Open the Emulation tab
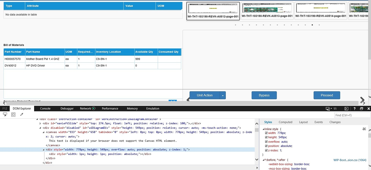Viewport: 371px width, 170px height. click(x=153, y=108)
